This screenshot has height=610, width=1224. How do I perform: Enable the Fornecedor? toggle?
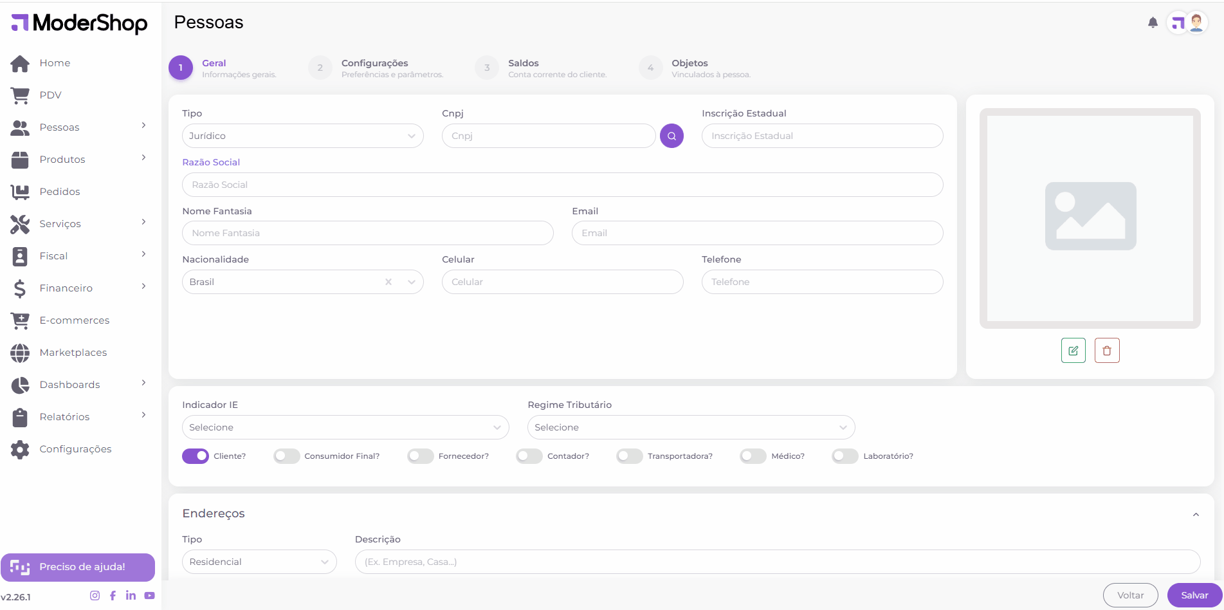click(x=421, y=456)
